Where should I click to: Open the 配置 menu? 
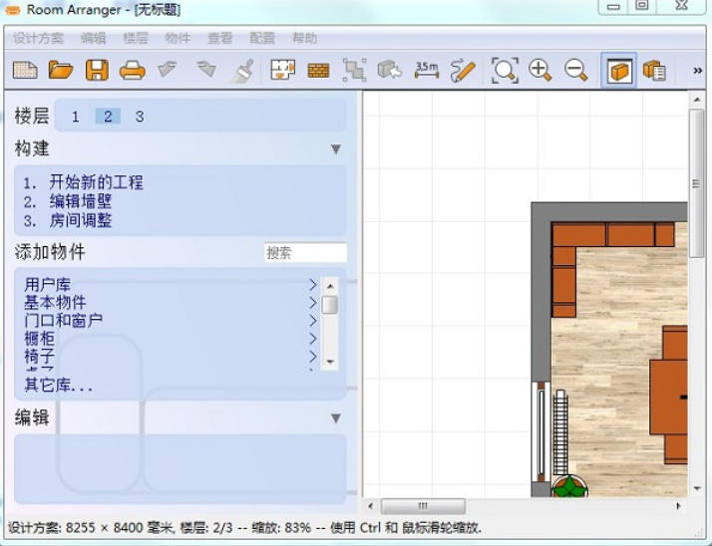tap(262, 38)
